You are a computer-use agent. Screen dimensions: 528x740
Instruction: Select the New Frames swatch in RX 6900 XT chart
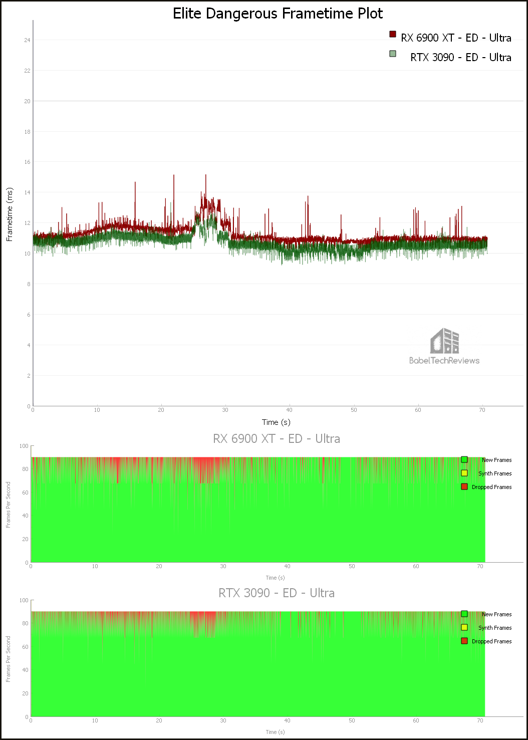pos(464,459)
